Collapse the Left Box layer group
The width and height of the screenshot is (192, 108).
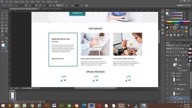172,76
